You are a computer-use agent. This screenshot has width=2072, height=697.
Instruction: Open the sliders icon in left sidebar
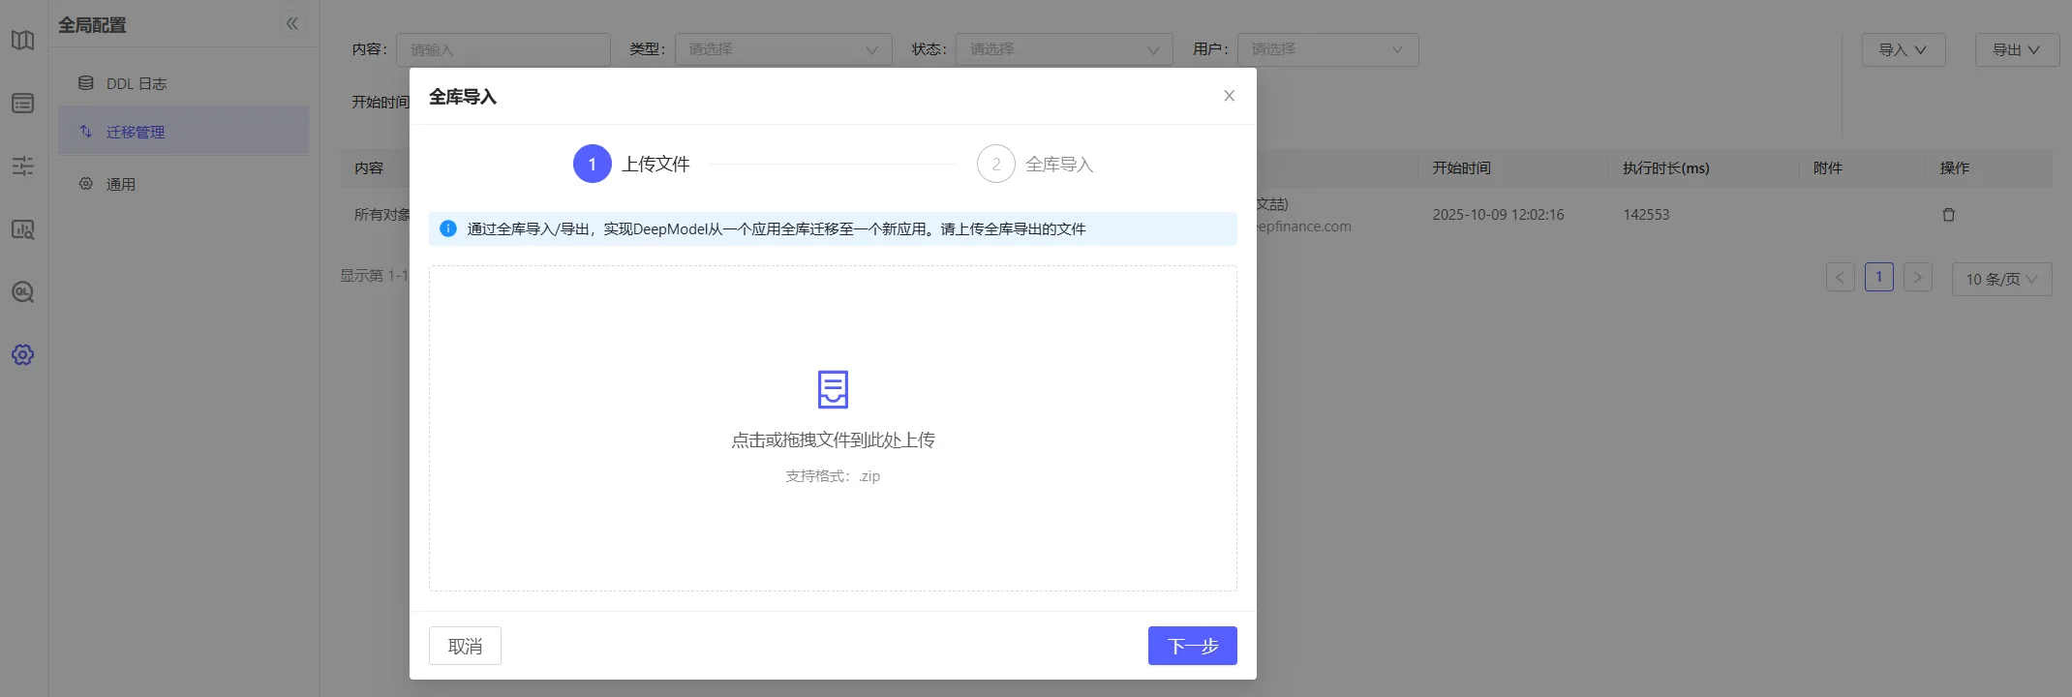(23, 167)
